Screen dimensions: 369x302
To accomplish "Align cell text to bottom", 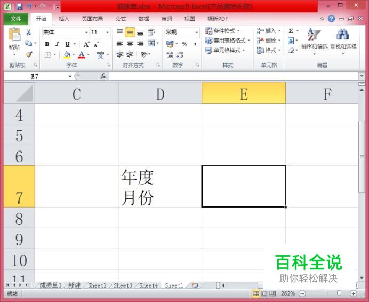I will pos(140,32).
